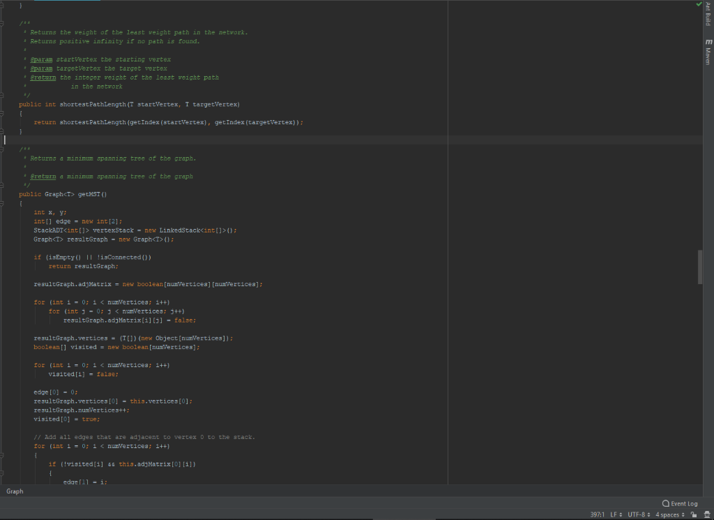Open the LF line separator dropdown
Image resolution: width=714 pixels, height=520 pixels.
617,515
